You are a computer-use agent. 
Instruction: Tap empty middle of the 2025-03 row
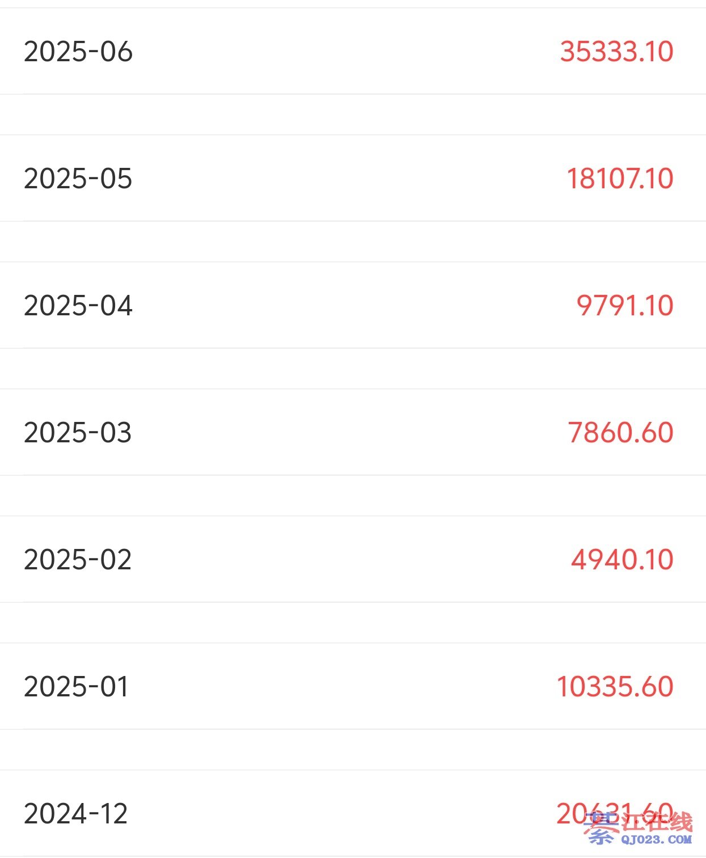[x=346, y=433]
